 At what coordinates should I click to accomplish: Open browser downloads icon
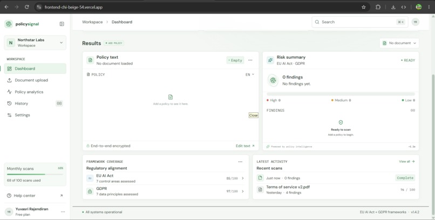[x=393, y=7]
